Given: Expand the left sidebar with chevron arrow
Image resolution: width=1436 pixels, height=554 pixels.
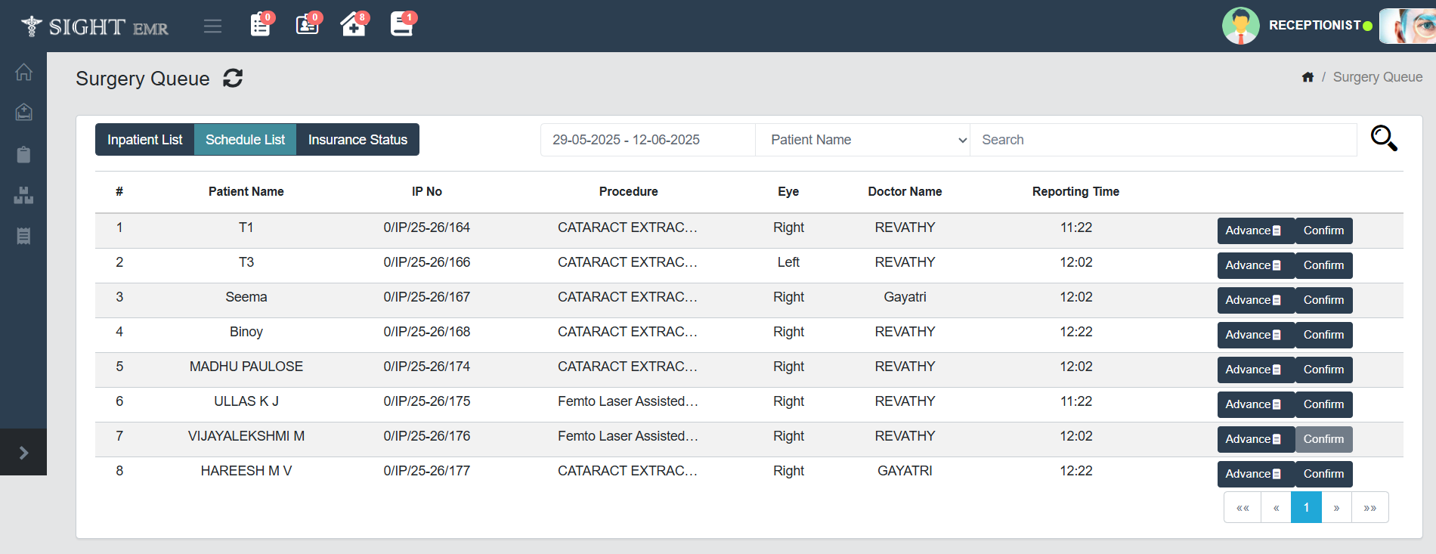Looking at the screenshot, I should click(x=23, y=452).
